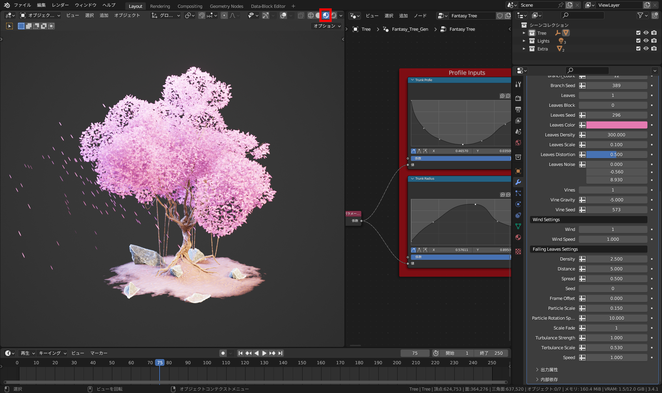Jump to the timeline end frame

(280, 353)
